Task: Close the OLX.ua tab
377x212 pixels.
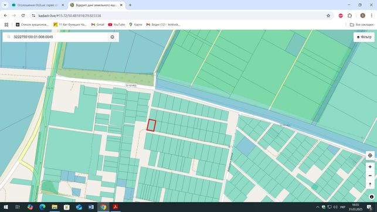Action: point(63,5)
